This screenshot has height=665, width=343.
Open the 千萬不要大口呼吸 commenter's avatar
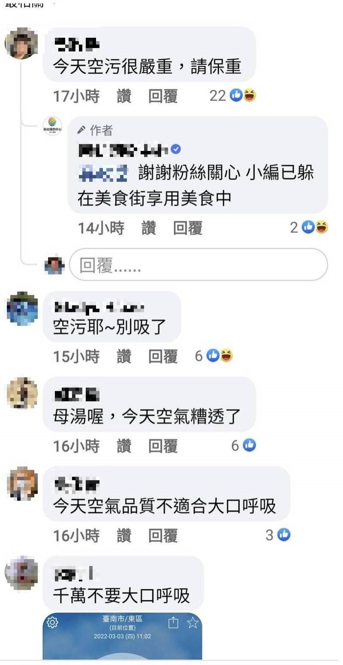(21, 573)
